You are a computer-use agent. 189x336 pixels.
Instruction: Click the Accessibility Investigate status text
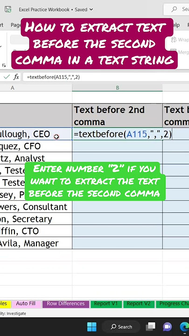[13, 314]
